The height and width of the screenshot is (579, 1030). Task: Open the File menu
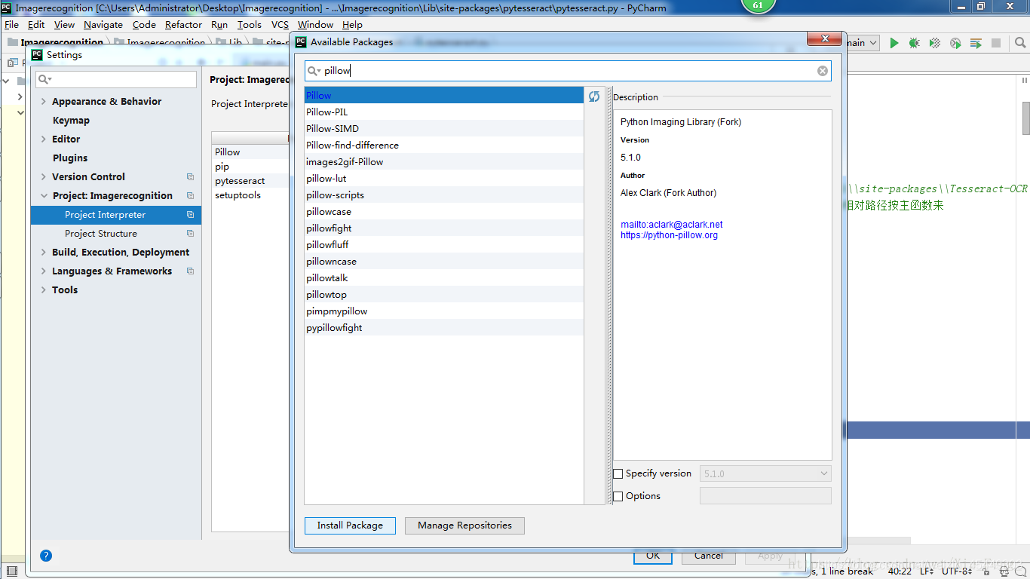pos(11,25)
